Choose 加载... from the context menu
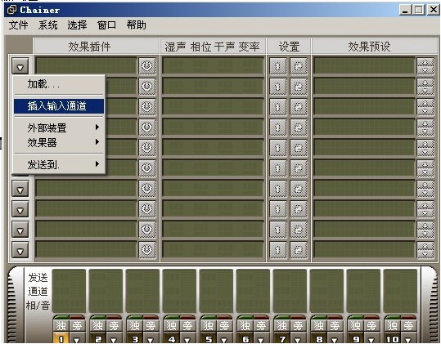The image size is (441, 344). point(59,84)
